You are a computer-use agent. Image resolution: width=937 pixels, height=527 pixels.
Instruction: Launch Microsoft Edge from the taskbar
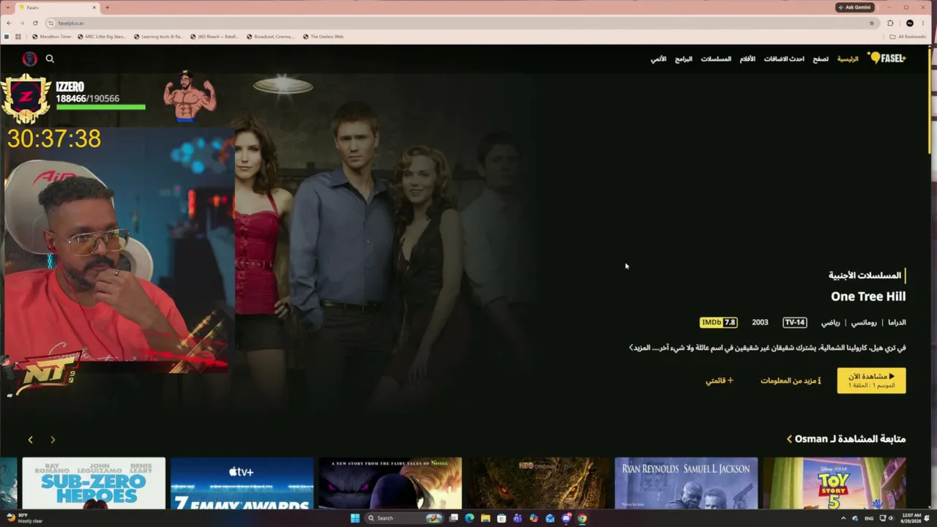pos(469,518)
